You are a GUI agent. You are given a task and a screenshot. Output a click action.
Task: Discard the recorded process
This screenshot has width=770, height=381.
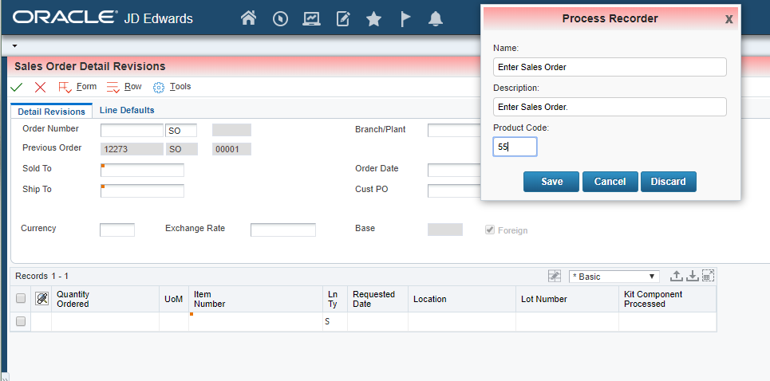tap(669, 182)
